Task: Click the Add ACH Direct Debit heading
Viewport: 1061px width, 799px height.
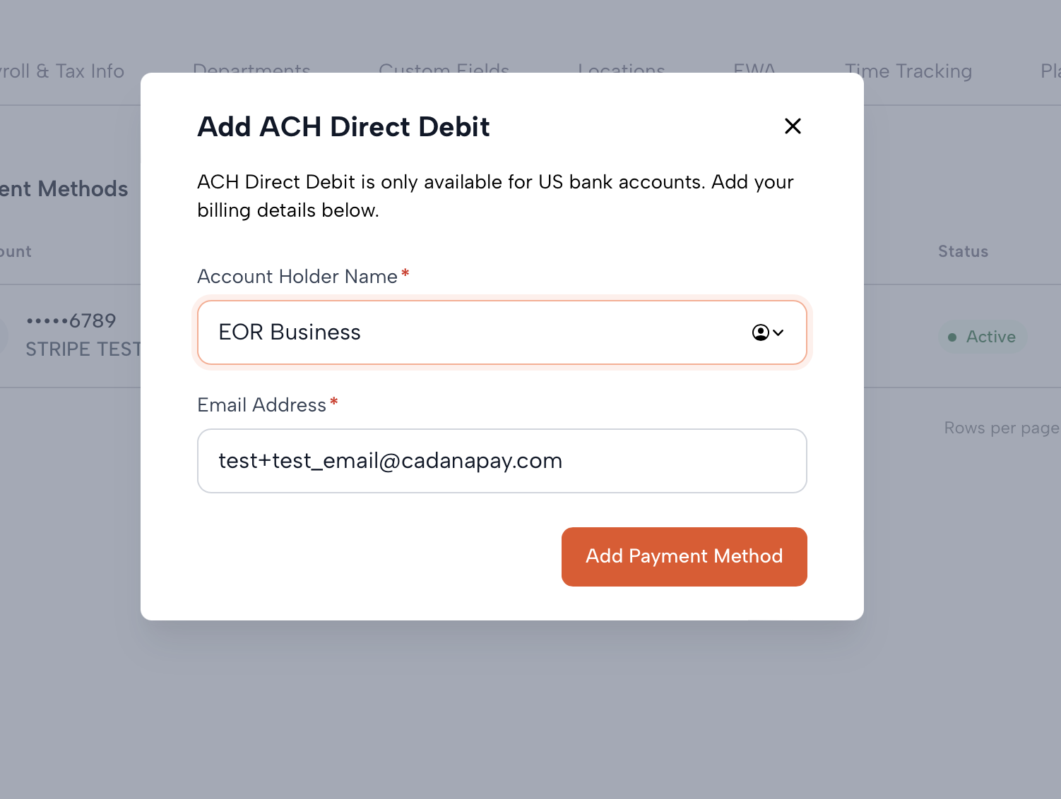Action: click(343, 127)
